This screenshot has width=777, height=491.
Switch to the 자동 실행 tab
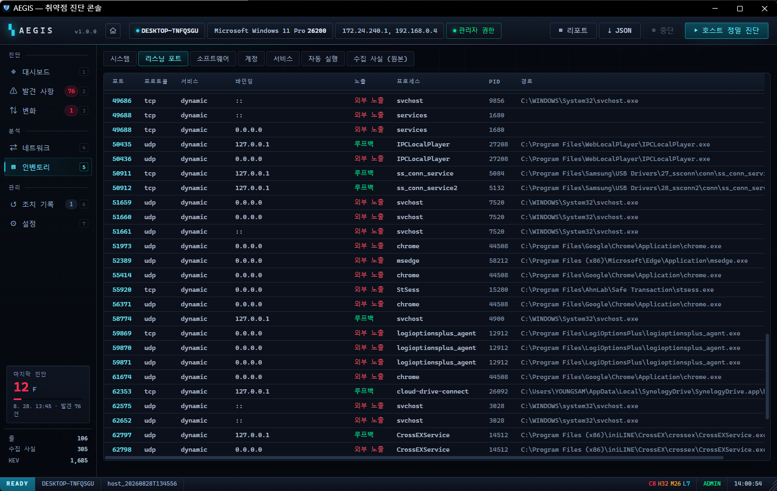[323, 59]
